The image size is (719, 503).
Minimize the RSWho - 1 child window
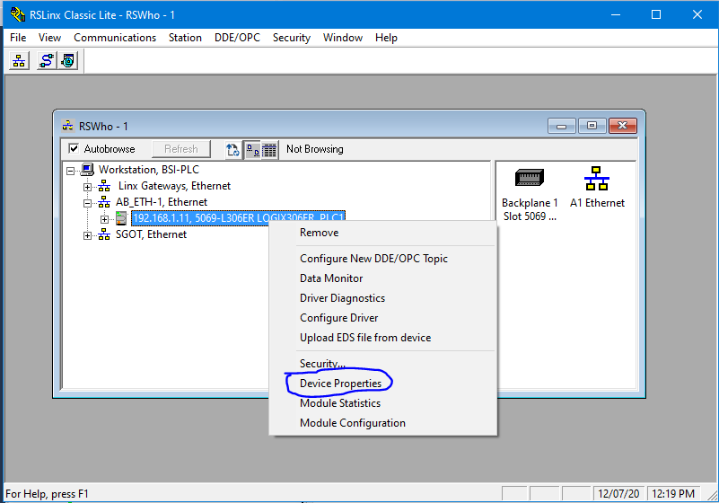pos(562,126)
